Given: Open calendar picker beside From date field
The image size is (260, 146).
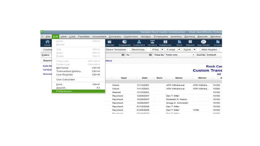Looking at the screenshot, I should click(x=123, y=55).
